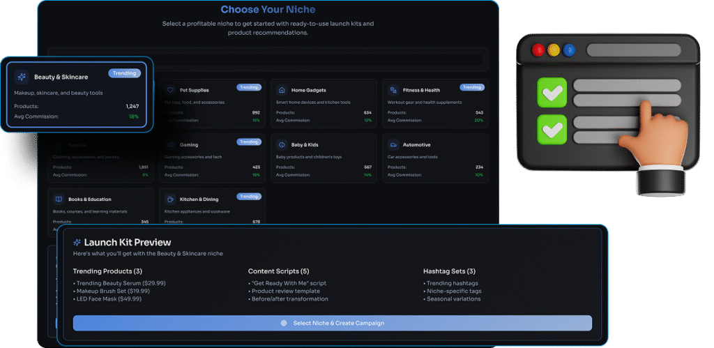Select the Kitchen & Dining cup icon
Screen dimensions: 714x348
pyautogui.click(x=170, y=199)
